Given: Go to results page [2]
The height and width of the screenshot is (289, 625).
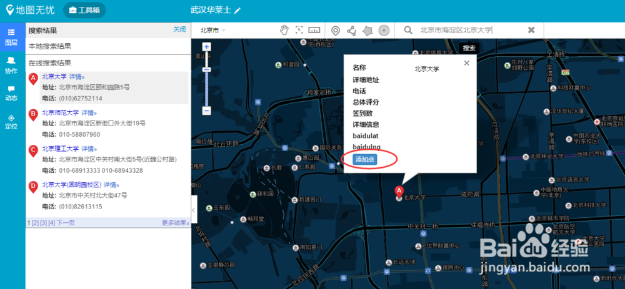Looking at the screenshot, I should point(35,222).
